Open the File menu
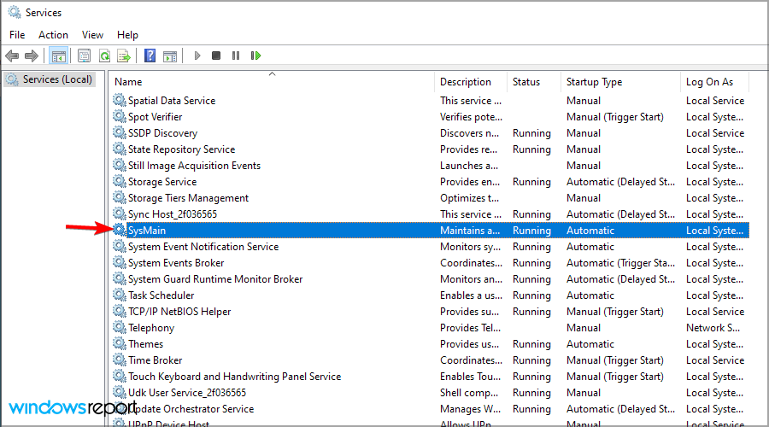Screen dimensions: 769x427 pos(17,35)
